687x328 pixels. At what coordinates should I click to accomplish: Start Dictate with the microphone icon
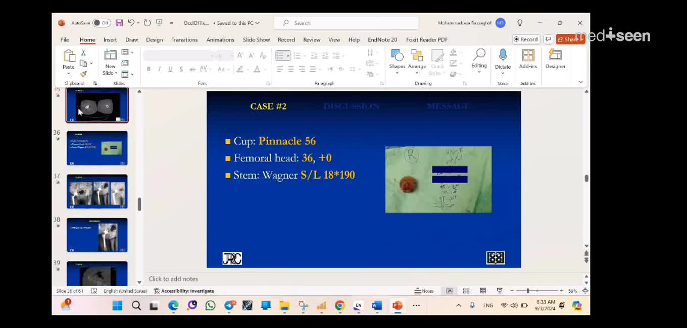[503, 56]
